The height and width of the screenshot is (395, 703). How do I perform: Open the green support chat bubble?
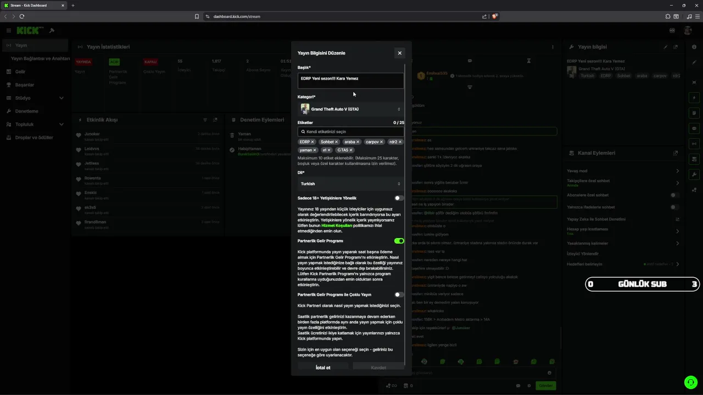click(x=690, y=382)
